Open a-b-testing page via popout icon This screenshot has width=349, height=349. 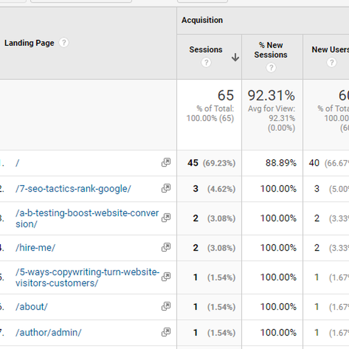tap(166, 218)
